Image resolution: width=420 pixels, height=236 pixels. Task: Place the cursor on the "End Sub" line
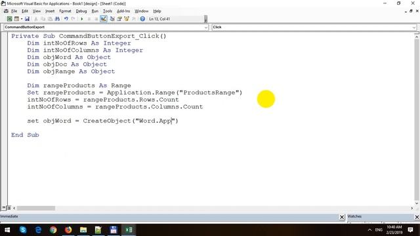25,135
